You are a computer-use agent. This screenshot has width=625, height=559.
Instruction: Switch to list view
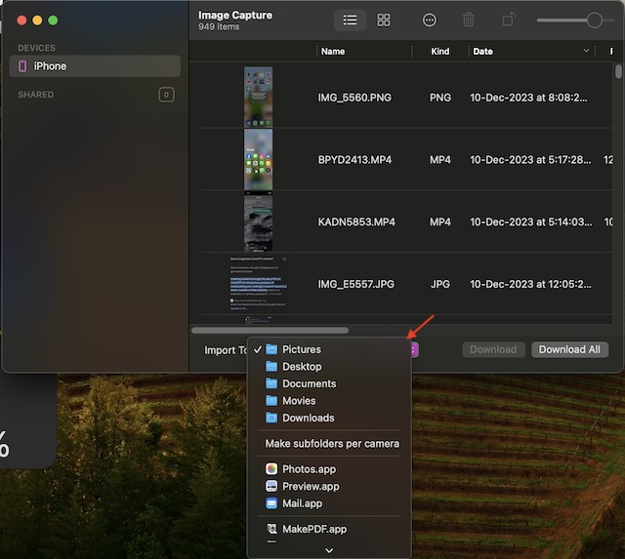click(x=350, y=20)
